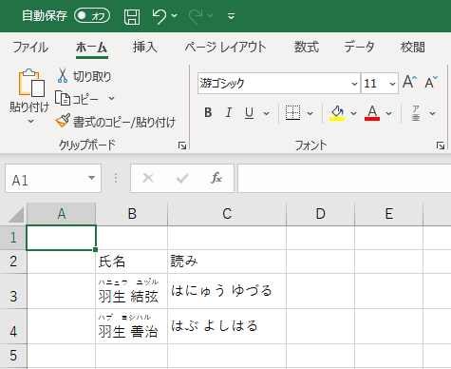Select column E header

[389, 214]
